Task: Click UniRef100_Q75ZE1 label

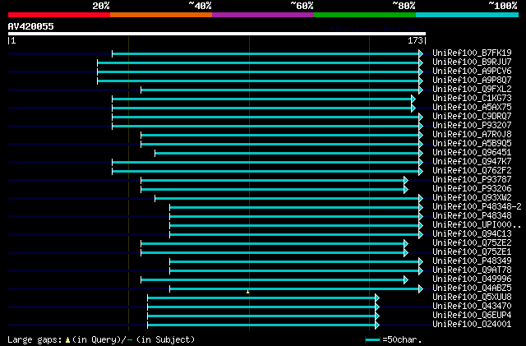Action: 472,252
